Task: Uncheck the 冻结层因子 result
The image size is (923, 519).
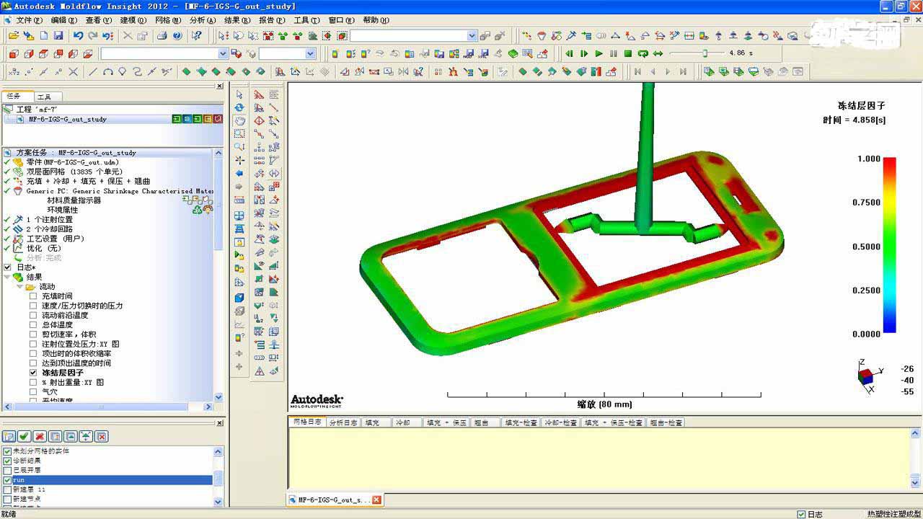Action: [x=33, y=373]
